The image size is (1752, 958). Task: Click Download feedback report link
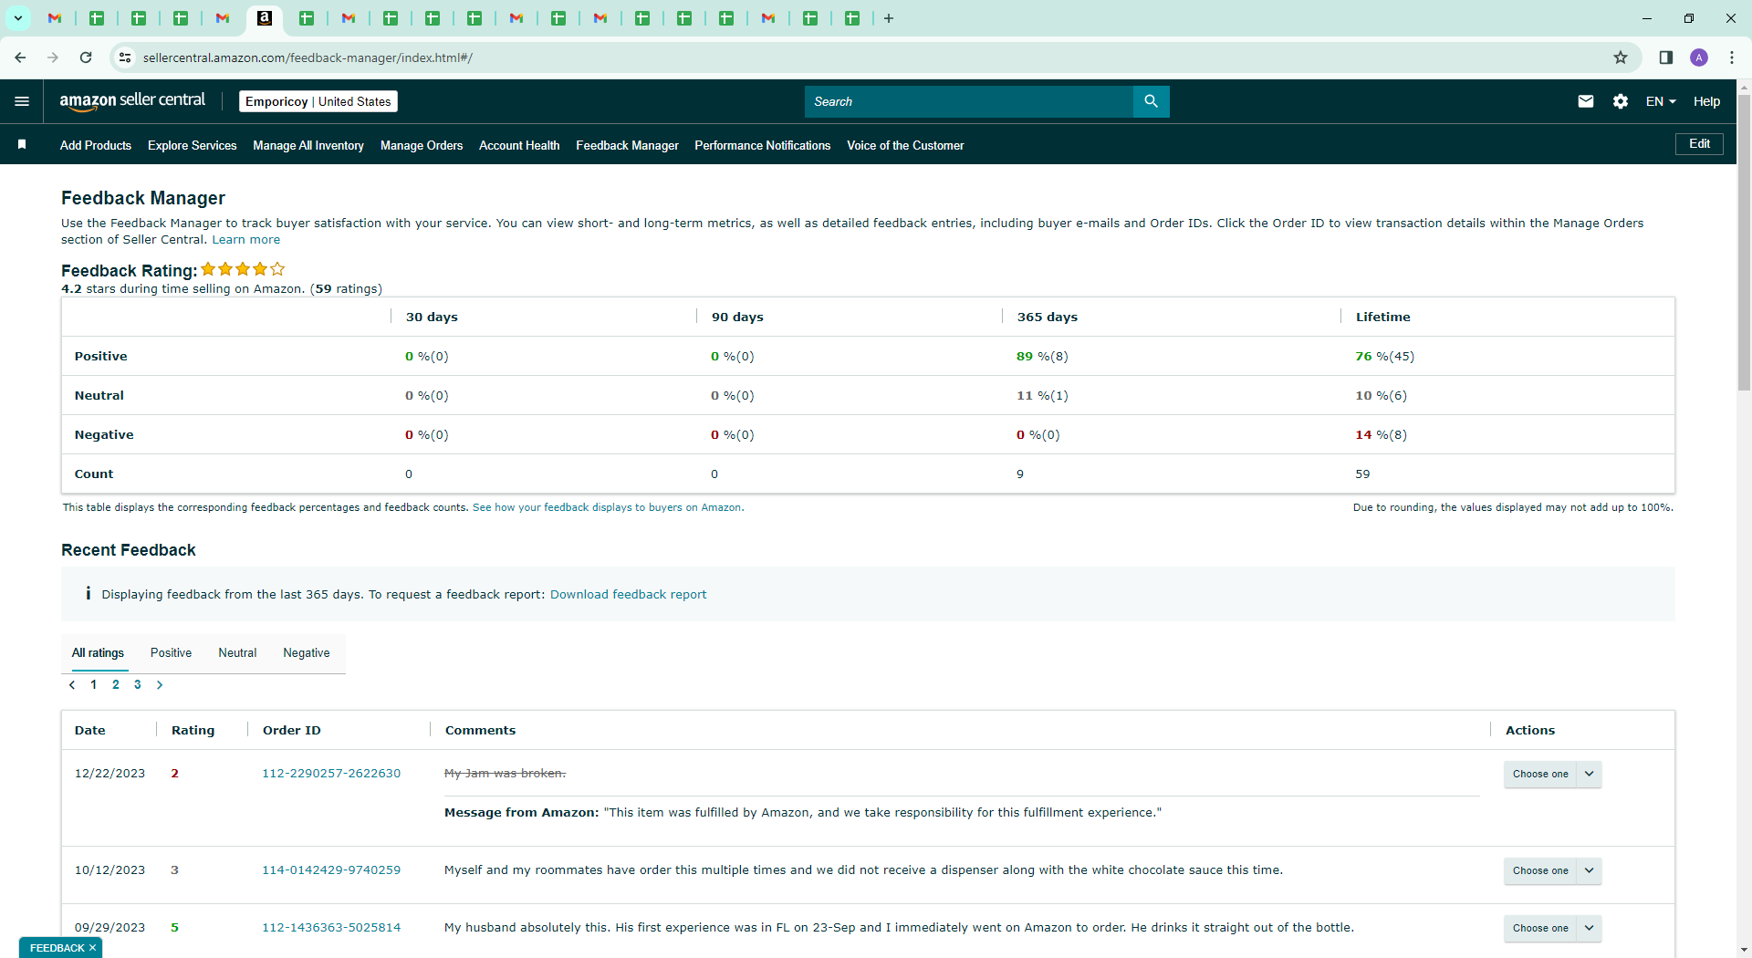628,594
